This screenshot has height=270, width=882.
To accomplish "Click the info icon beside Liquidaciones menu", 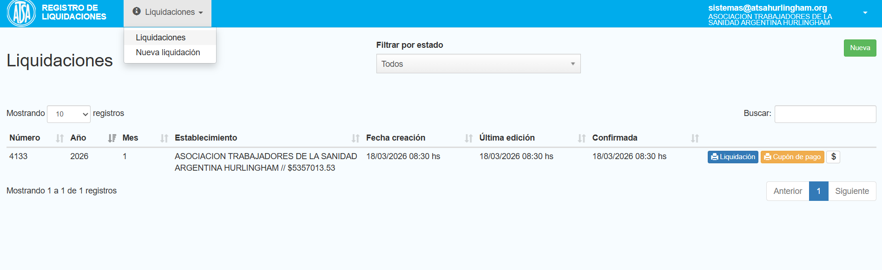I will (136, 11).
